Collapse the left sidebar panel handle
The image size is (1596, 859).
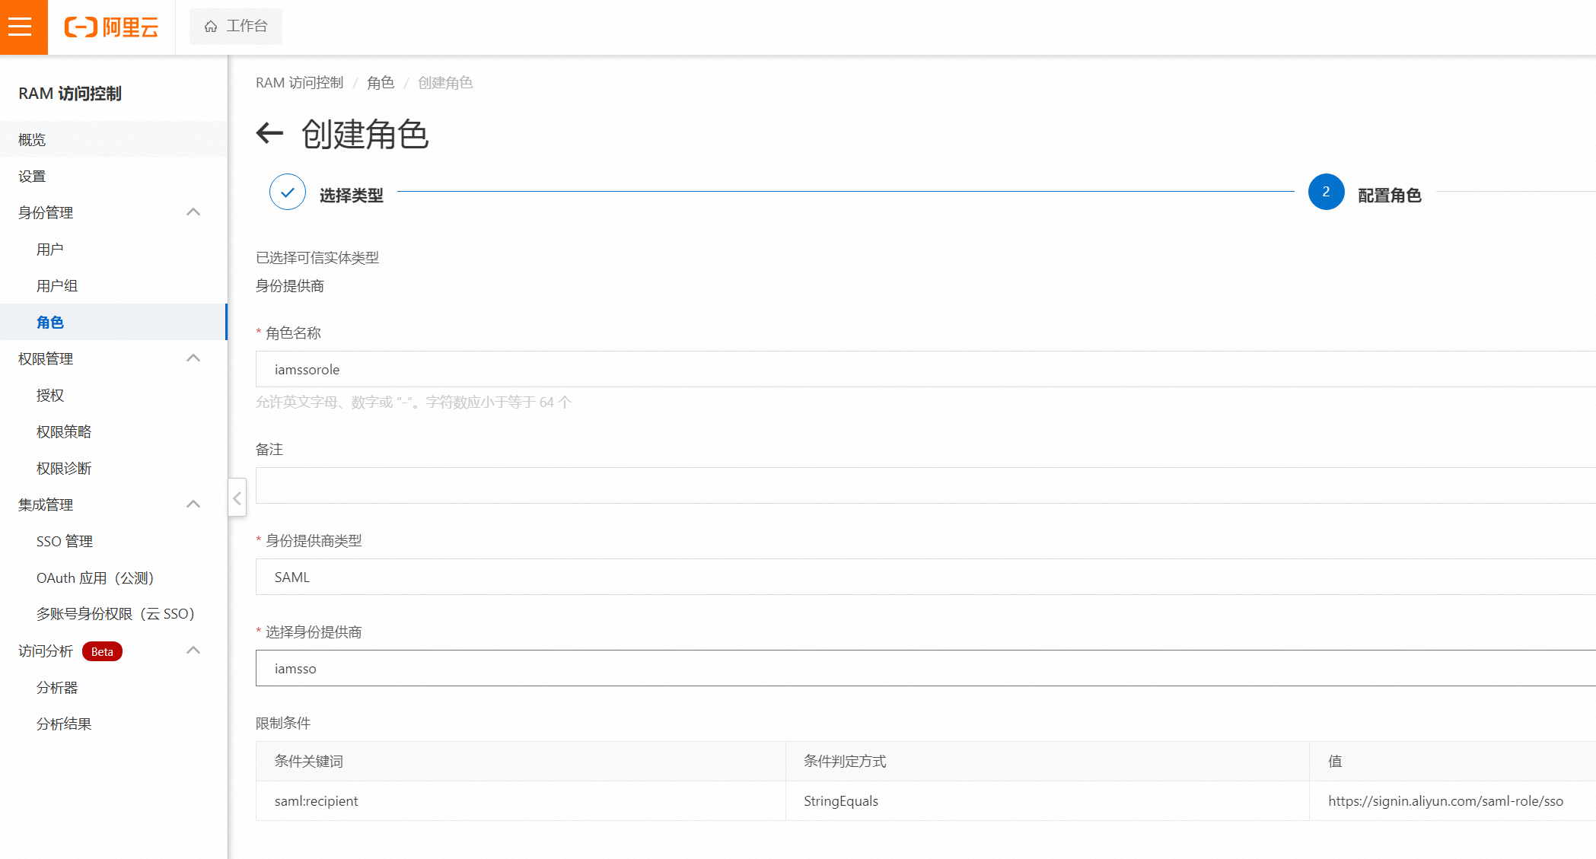237,498
